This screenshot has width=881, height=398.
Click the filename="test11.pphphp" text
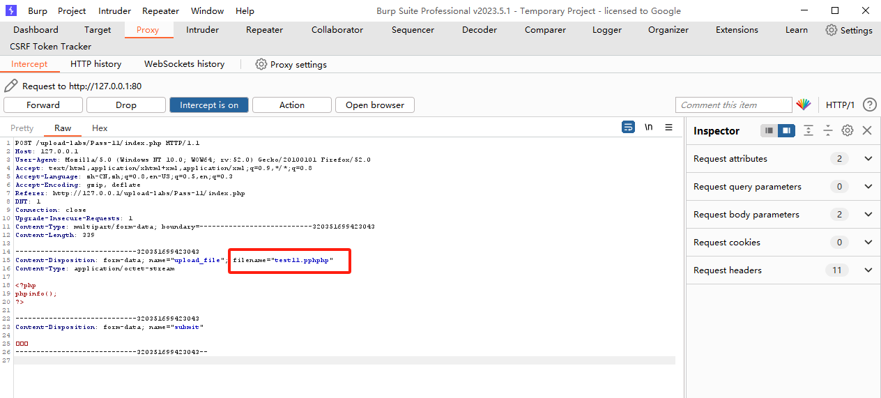click(283, 260)
